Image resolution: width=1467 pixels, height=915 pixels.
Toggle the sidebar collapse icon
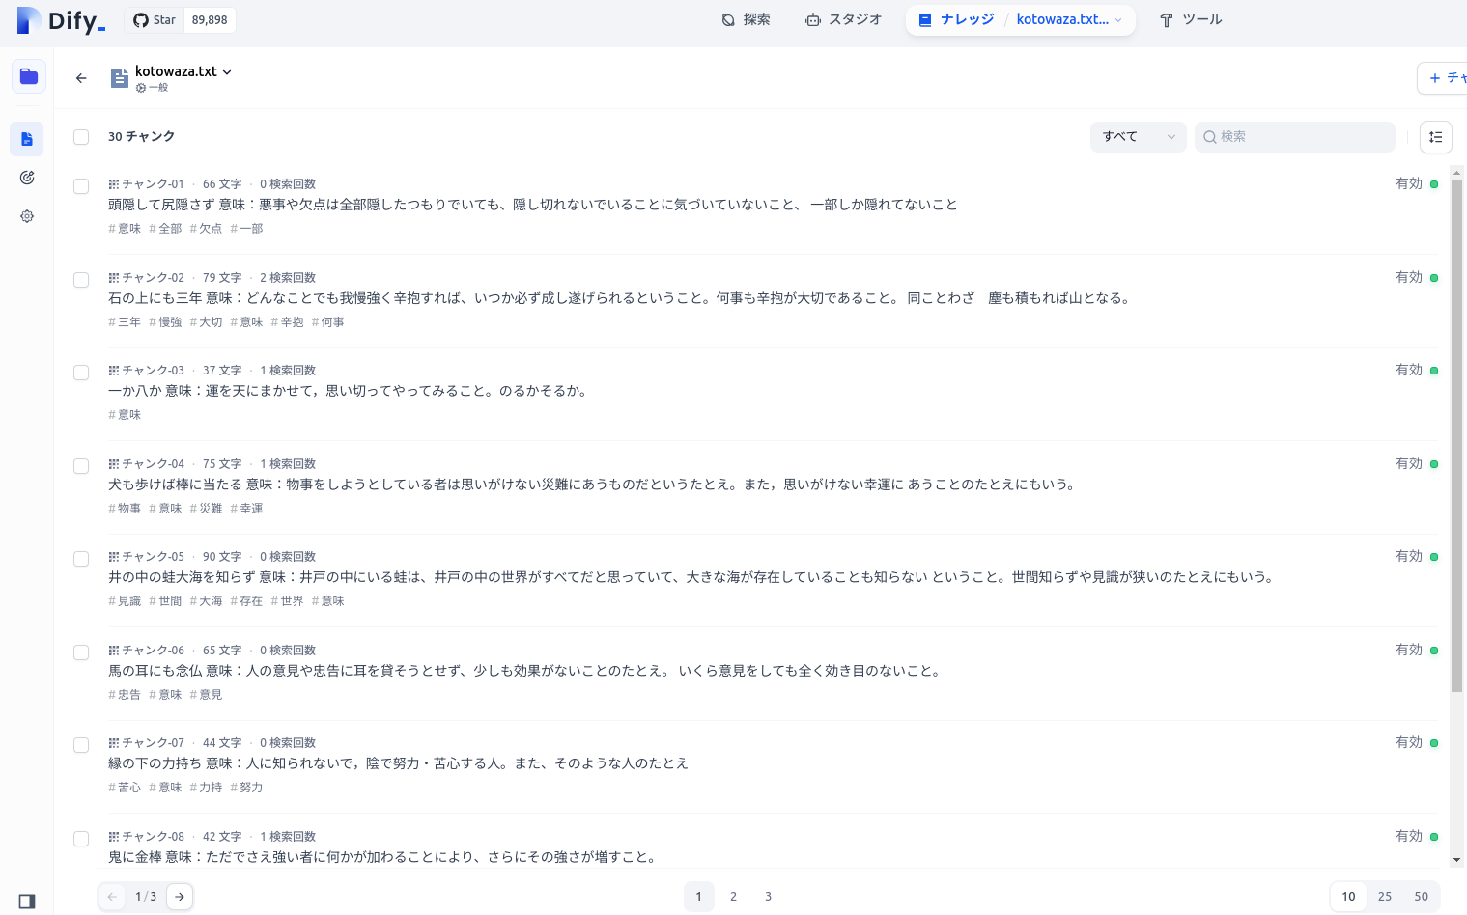coord(27,901)
